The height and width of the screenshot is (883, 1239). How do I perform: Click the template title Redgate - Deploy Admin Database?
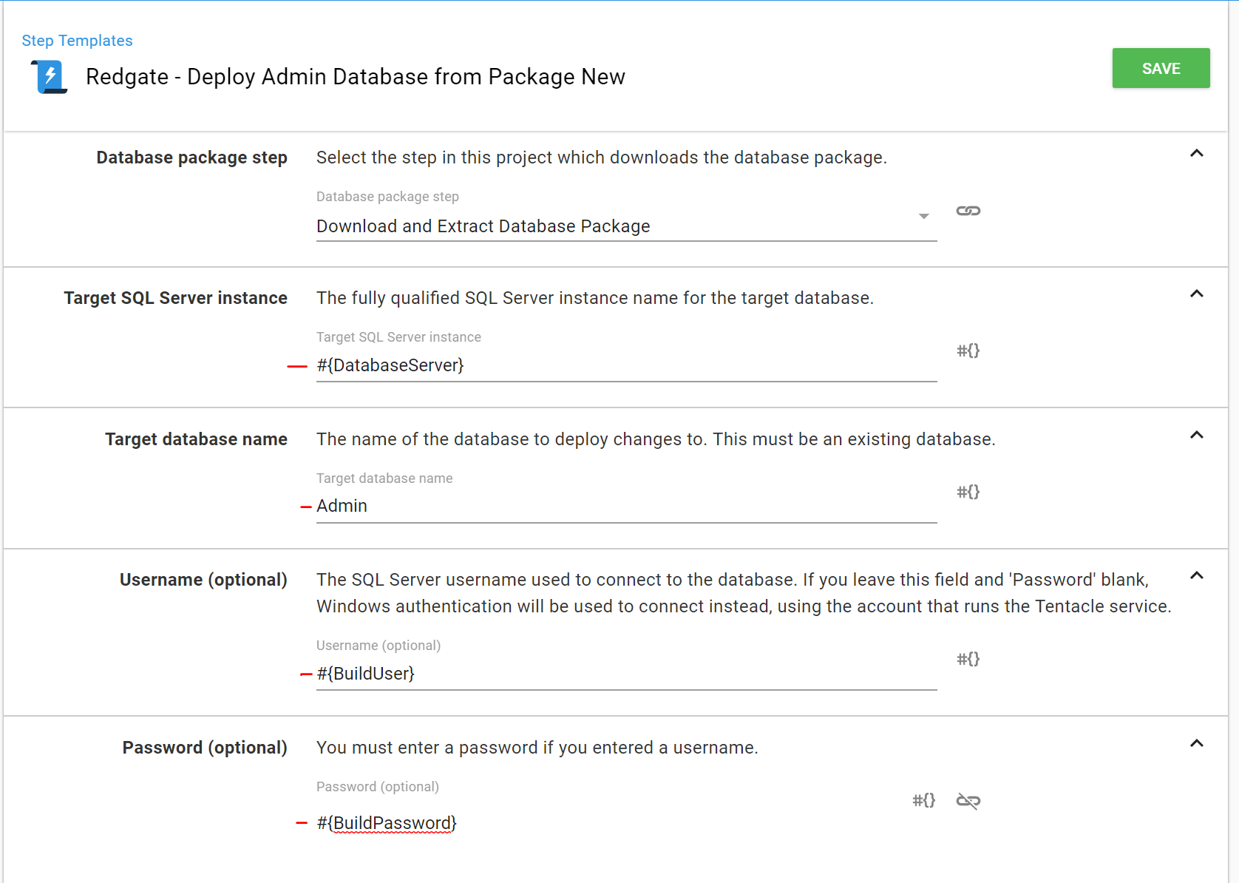pyautogui.click(x=356, y=77)
